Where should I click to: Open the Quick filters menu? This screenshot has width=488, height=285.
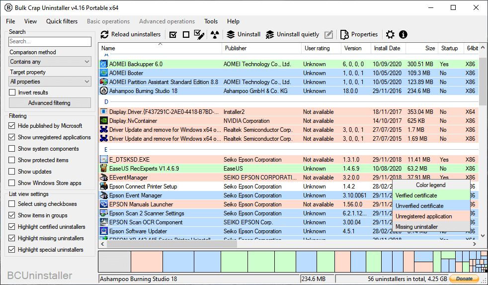(x=62, y=21)
